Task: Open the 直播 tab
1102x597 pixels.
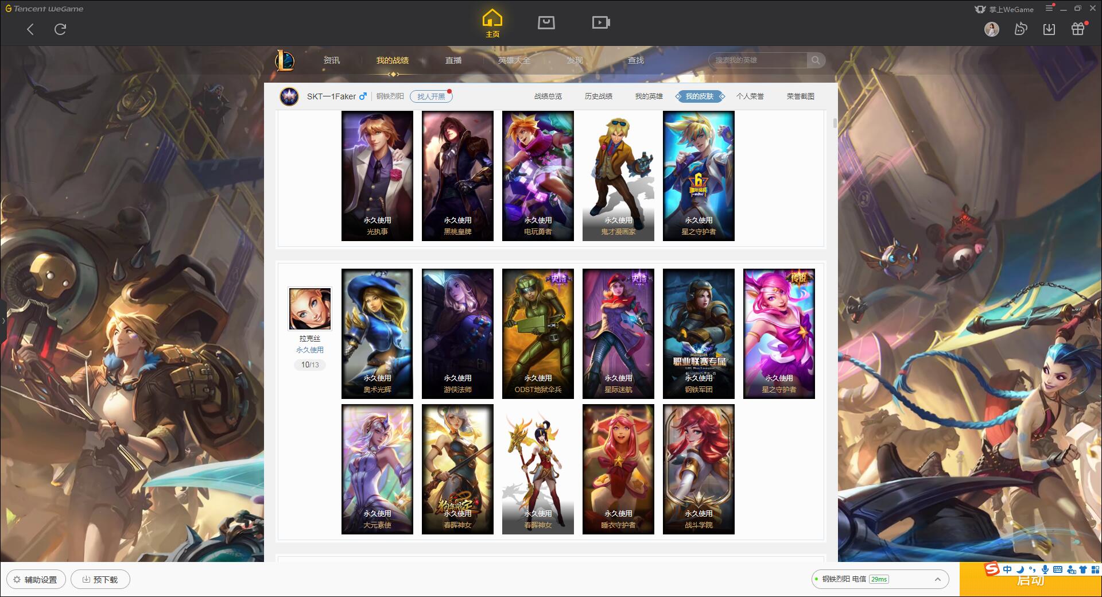Action: click(453, 60)
